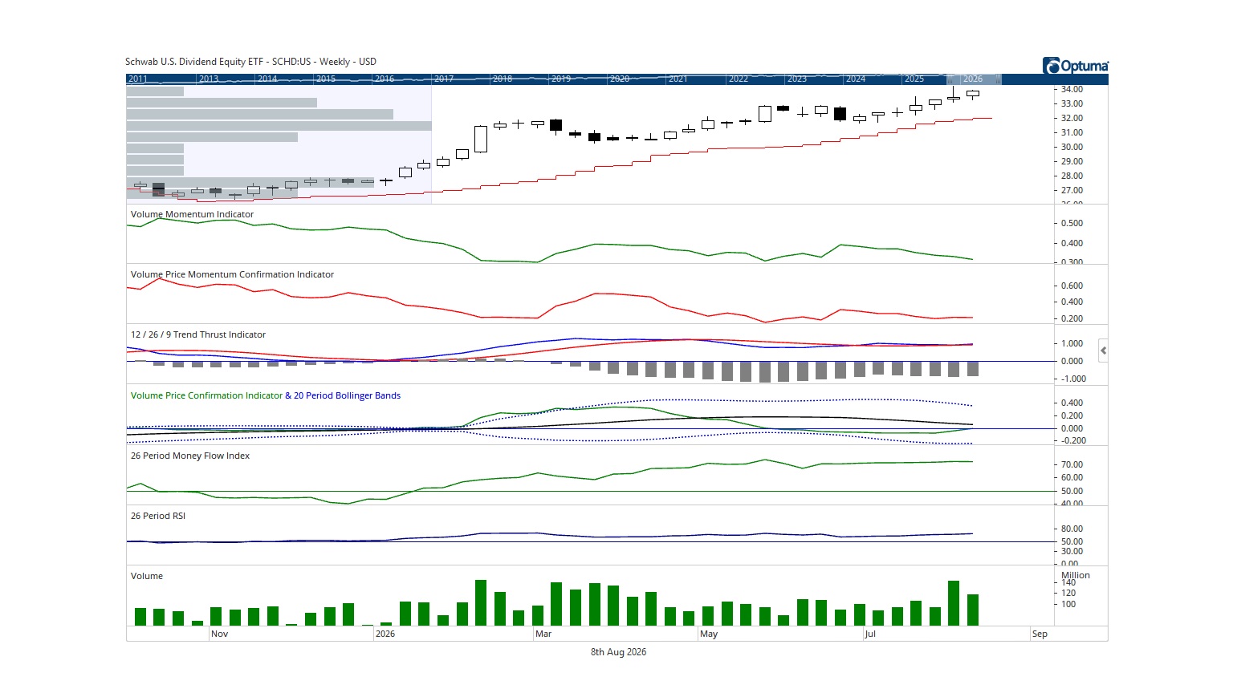Screen dimensions: 1233x693
Task: Click the Million label on the volume axis
Action: click(1076, 575)
